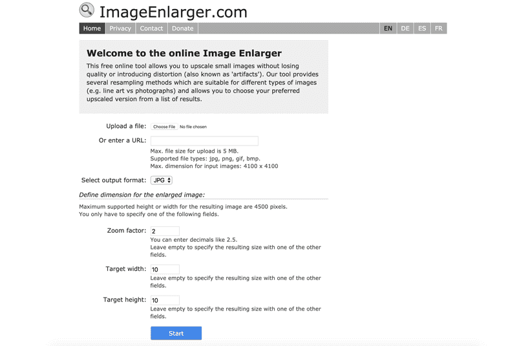This screenshot has width=517, height=346.
Task: Click the Target height input field
Action: 165,300
